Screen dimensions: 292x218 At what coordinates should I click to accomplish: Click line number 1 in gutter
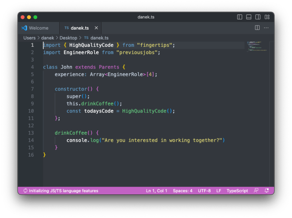click(33, 45)
